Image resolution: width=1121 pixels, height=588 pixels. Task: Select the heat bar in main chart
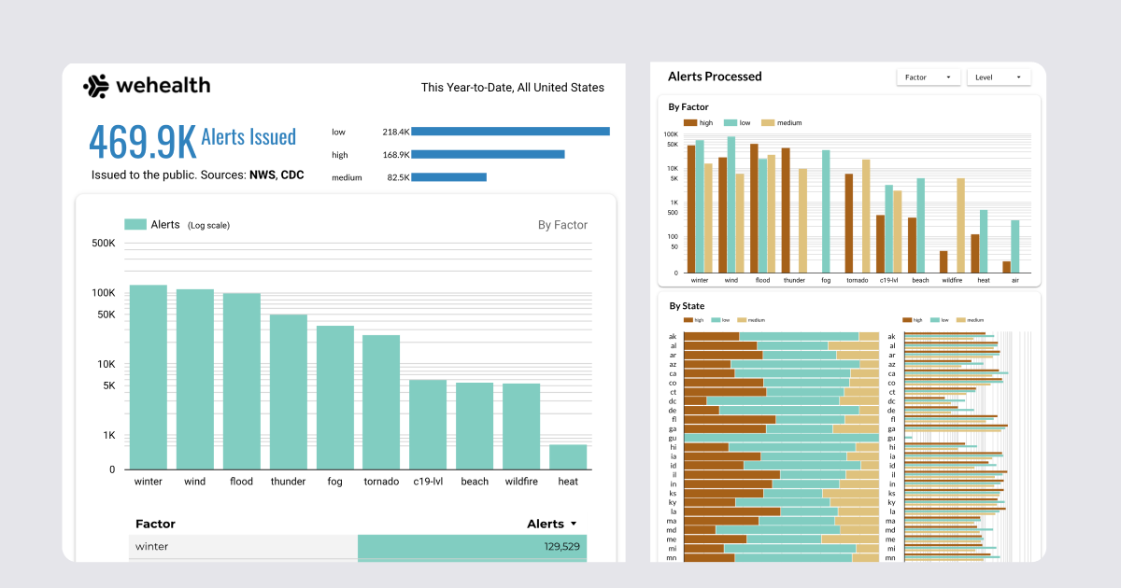568,457
